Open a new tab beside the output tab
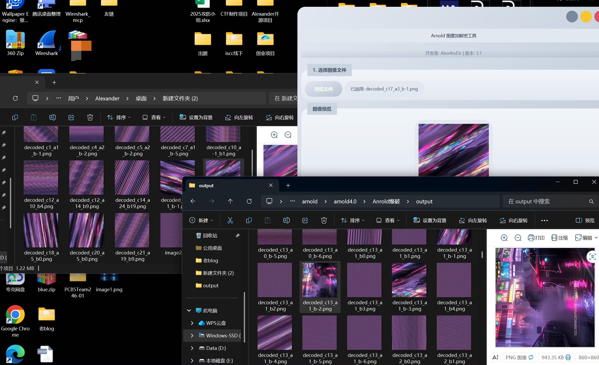The image size is (599, 365). pyautogui.click(x=288, y=185)
